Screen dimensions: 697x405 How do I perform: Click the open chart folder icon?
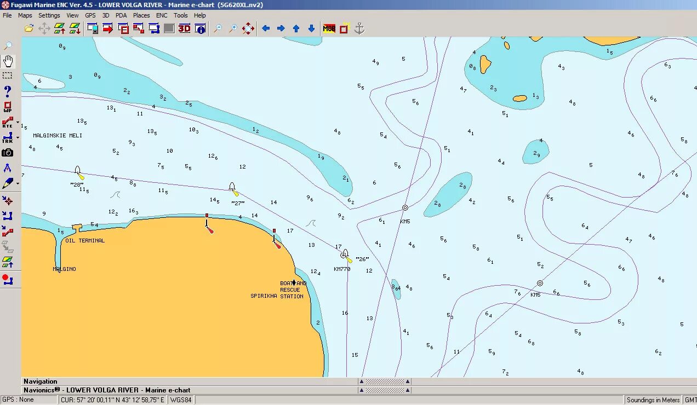point(29,28)
